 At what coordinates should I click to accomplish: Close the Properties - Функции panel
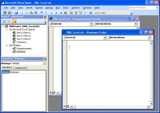[45, 59]
